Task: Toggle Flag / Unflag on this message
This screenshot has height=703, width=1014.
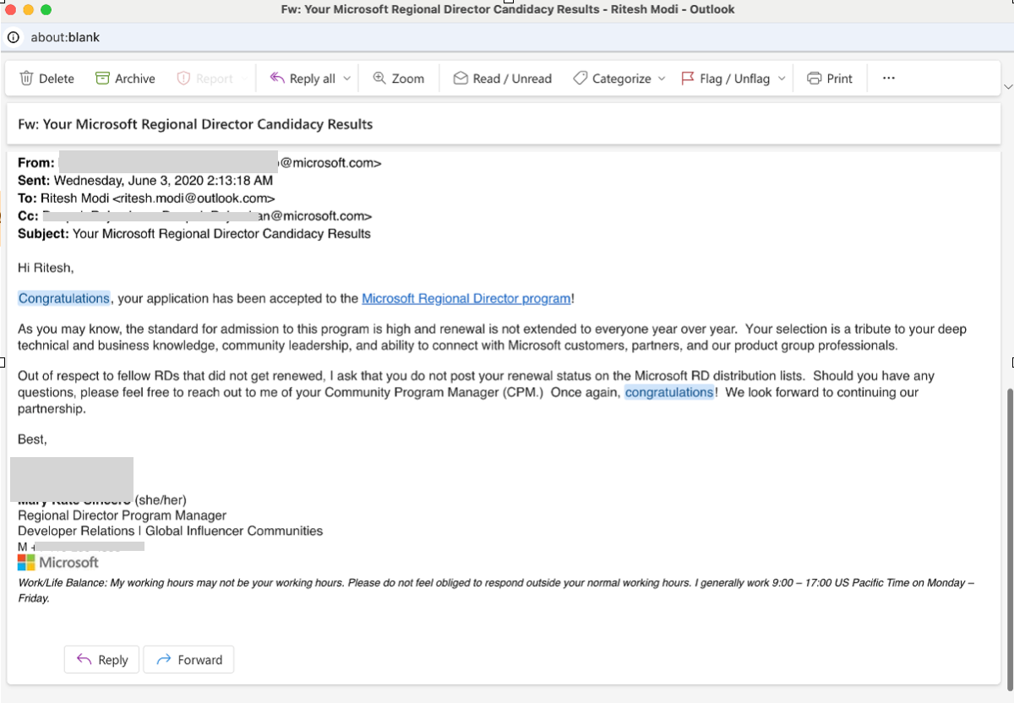Action: [x=726, y=79]
